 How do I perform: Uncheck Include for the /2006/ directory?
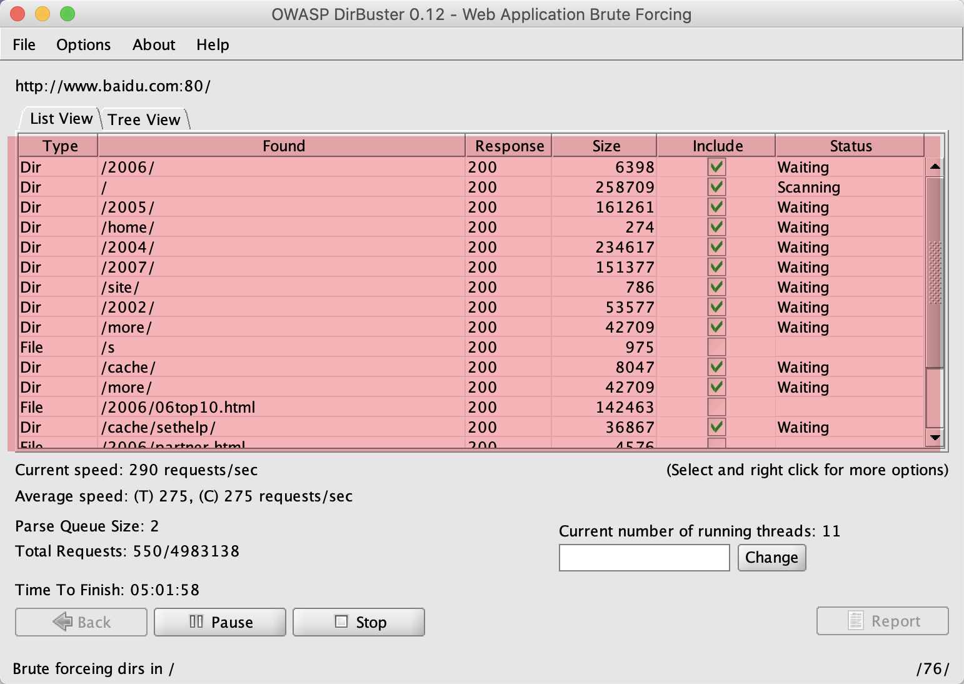click(716, 166)
